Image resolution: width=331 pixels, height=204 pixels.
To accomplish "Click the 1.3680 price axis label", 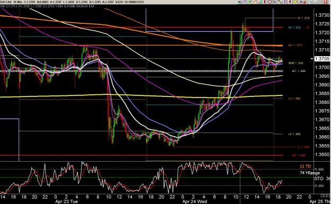I will 322,102.
